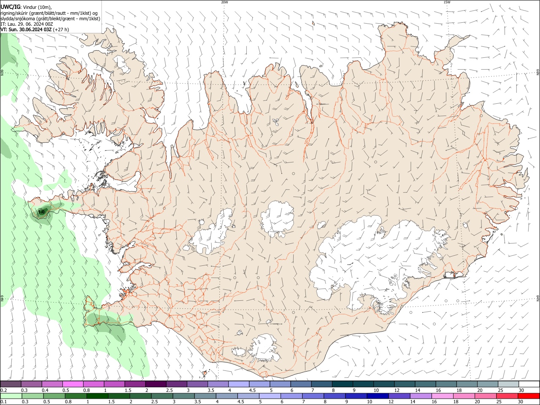Click the 1.0 contour label over Snæfellsnes
Viewport: 540px width, 405px height.
pyautogui.click(x=41, y=212)
